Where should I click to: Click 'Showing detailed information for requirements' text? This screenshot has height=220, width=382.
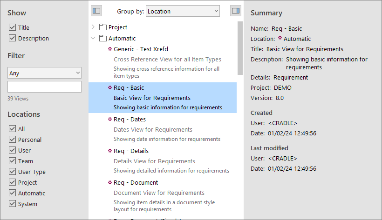coord(171,171)
